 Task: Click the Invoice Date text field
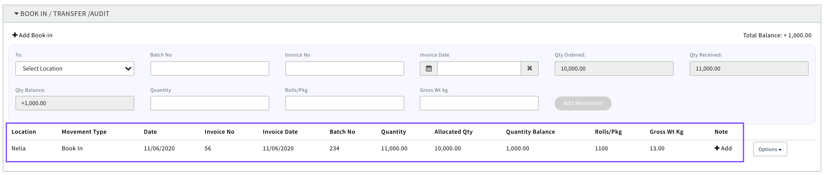point(479,69)
